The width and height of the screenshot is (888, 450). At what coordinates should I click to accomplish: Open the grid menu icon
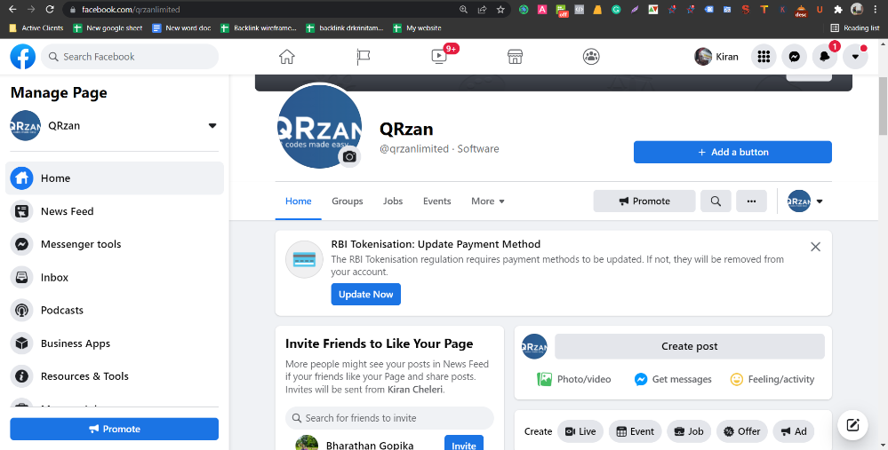pos(764,57)
